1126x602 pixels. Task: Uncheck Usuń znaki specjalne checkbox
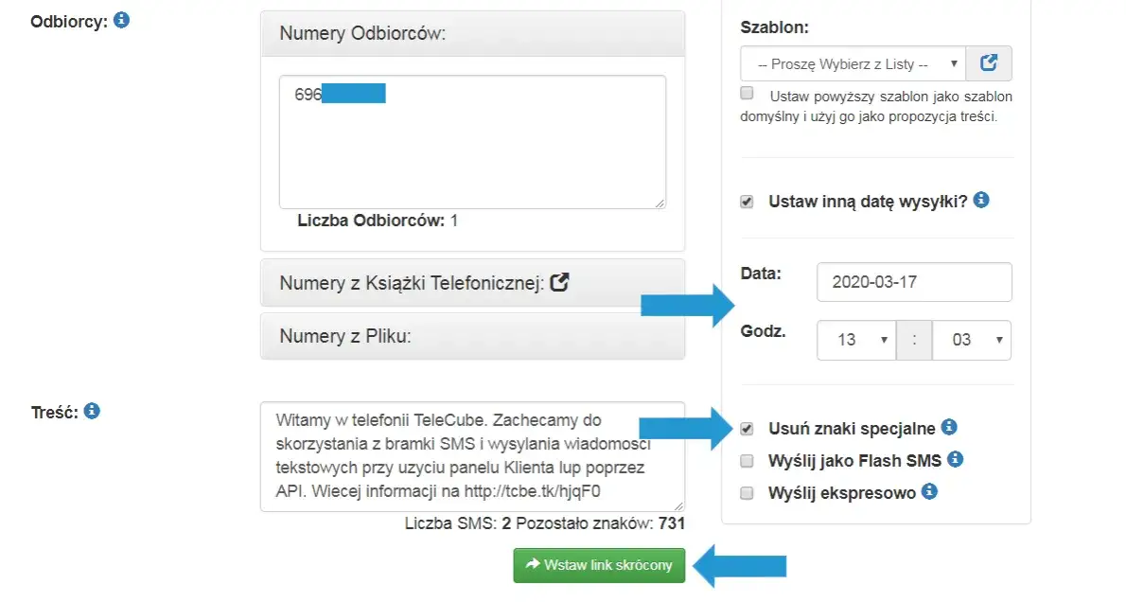point(747,429)
